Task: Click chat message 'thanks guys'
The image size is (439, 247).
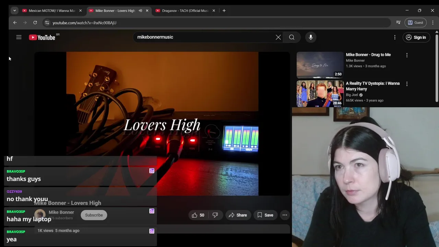Action: (x=24, y=179)
